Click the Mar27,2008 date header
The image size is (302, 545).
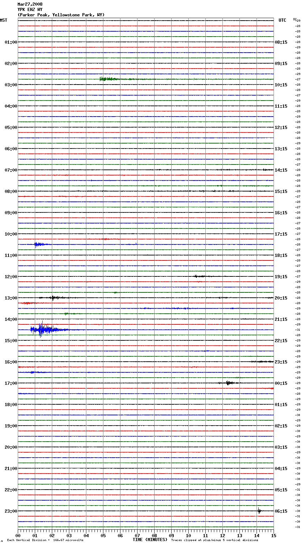tap(30, 4)
